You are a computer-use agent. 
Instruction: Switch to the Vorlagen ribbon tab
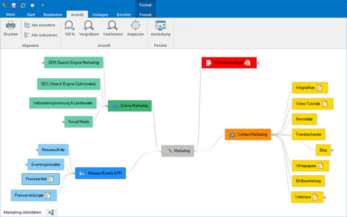[100, 15]
